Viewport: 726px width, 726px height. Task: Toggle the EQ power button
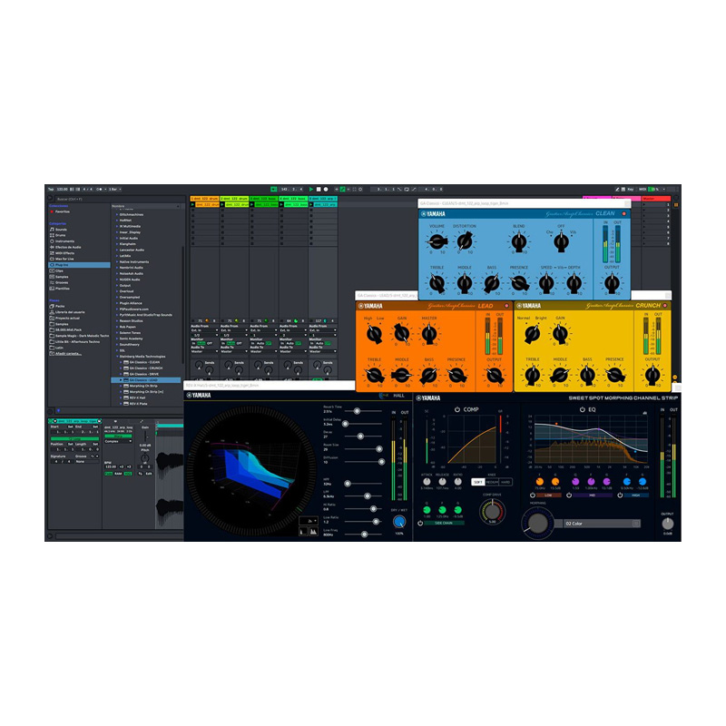click(x=580, y=409)
